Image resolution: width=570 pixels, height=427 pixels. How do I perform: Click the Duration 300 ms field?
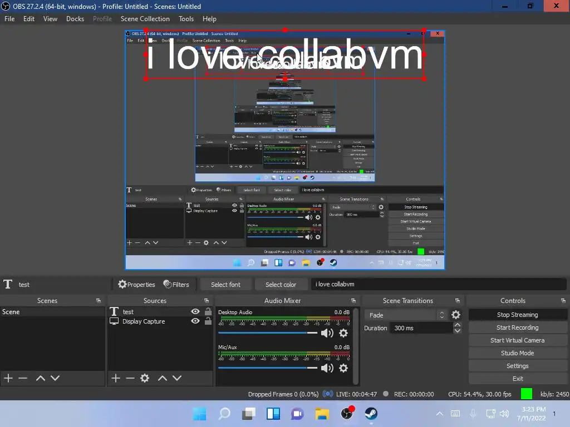pos(421,328)
